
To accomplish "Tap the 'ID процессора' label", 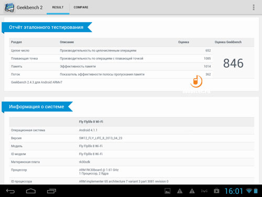I will pos(21,181).
